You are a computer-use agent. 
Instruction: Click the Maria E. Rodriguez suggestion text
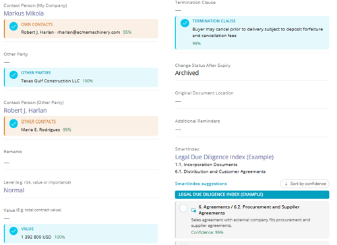tap(40, 130)
